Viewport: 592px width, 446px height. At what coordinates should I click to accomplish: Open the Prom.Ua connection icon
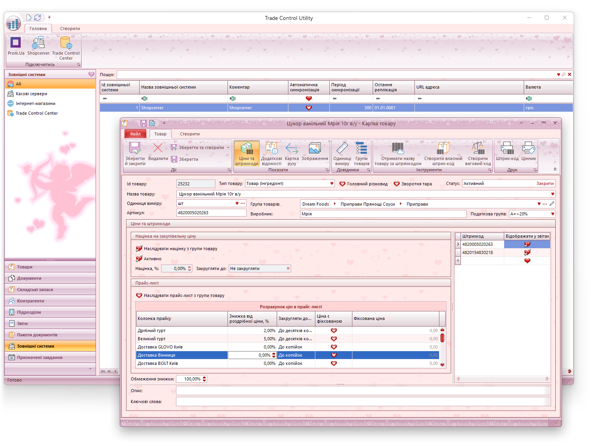(16, 43)
